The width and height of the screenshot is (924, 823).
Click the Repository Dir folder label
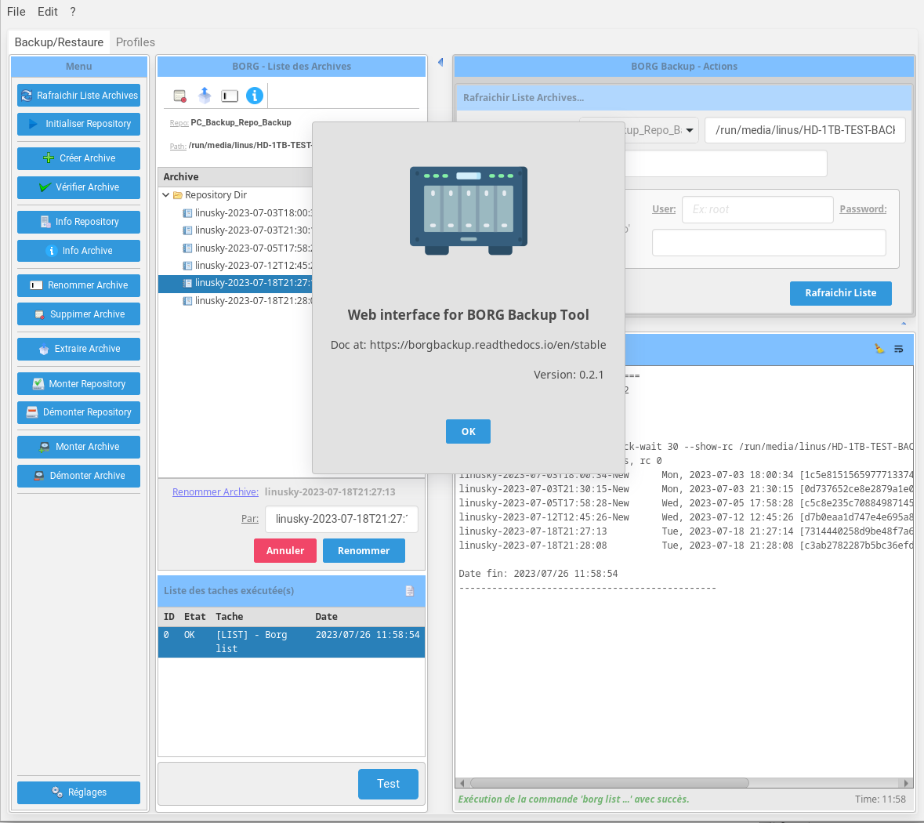tap(216, 195)
